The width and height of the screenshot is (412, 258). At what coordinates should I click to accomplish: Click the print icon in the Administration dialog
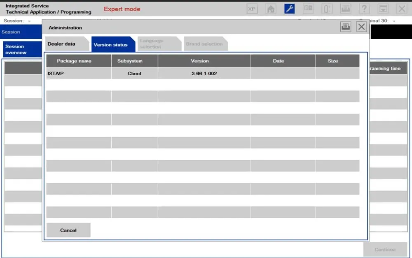tap(345, 27)
